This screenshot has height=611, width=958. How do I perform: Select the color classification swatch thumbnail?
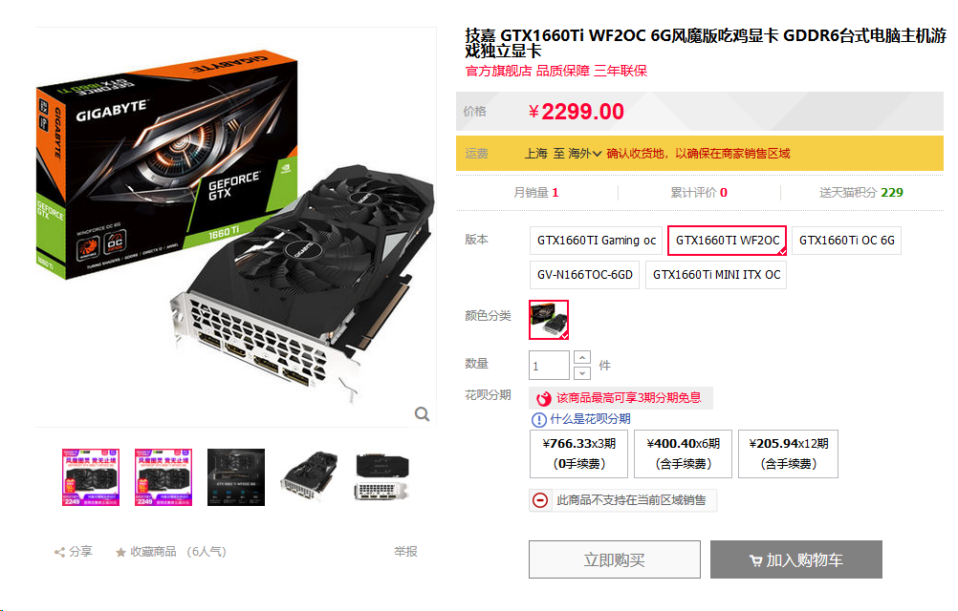549,320
